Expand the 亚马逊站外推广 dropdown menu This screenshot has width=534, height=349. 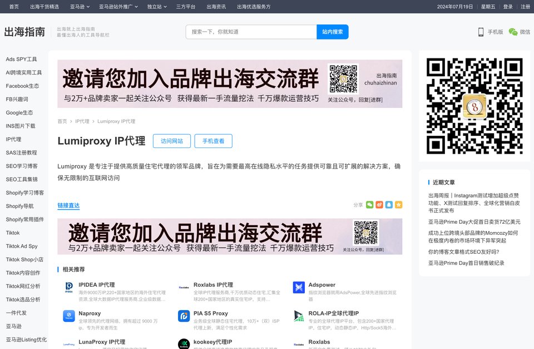tap(118, 7)
